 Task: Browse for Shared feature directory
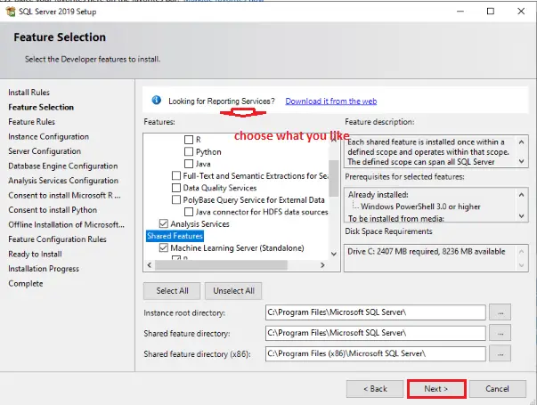(500, 333)
